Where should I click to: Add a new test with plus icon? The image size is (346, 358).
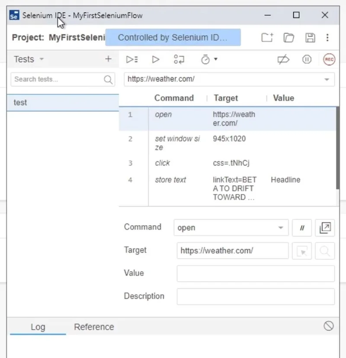point(108,59)
